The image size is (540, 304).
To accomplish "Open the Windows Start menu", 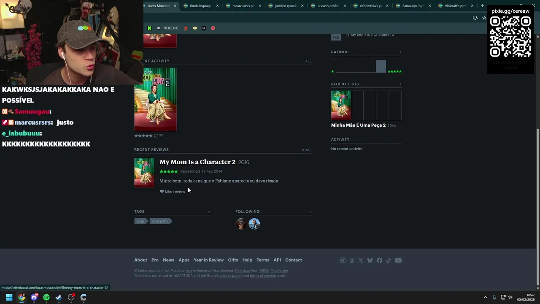I will [x=9, y=297].
